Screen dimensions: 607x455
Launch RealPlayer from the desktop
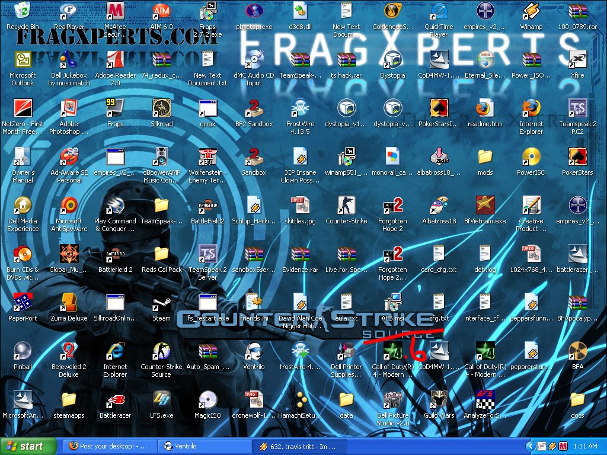coord(69,11)
